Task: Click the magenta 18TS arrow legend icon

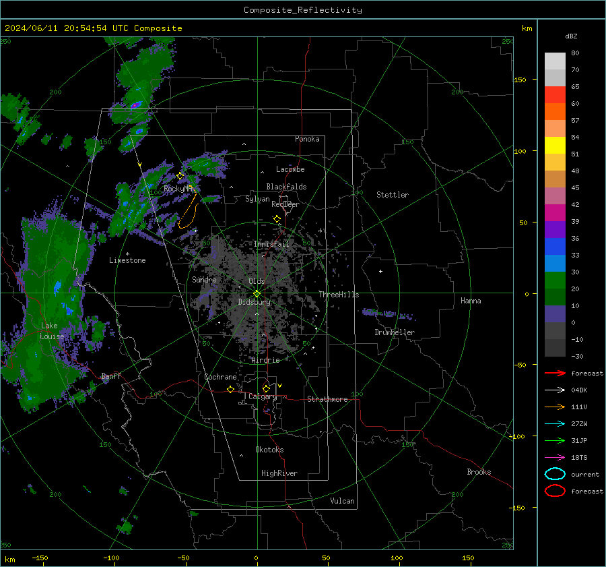Action: click(555, 458)
